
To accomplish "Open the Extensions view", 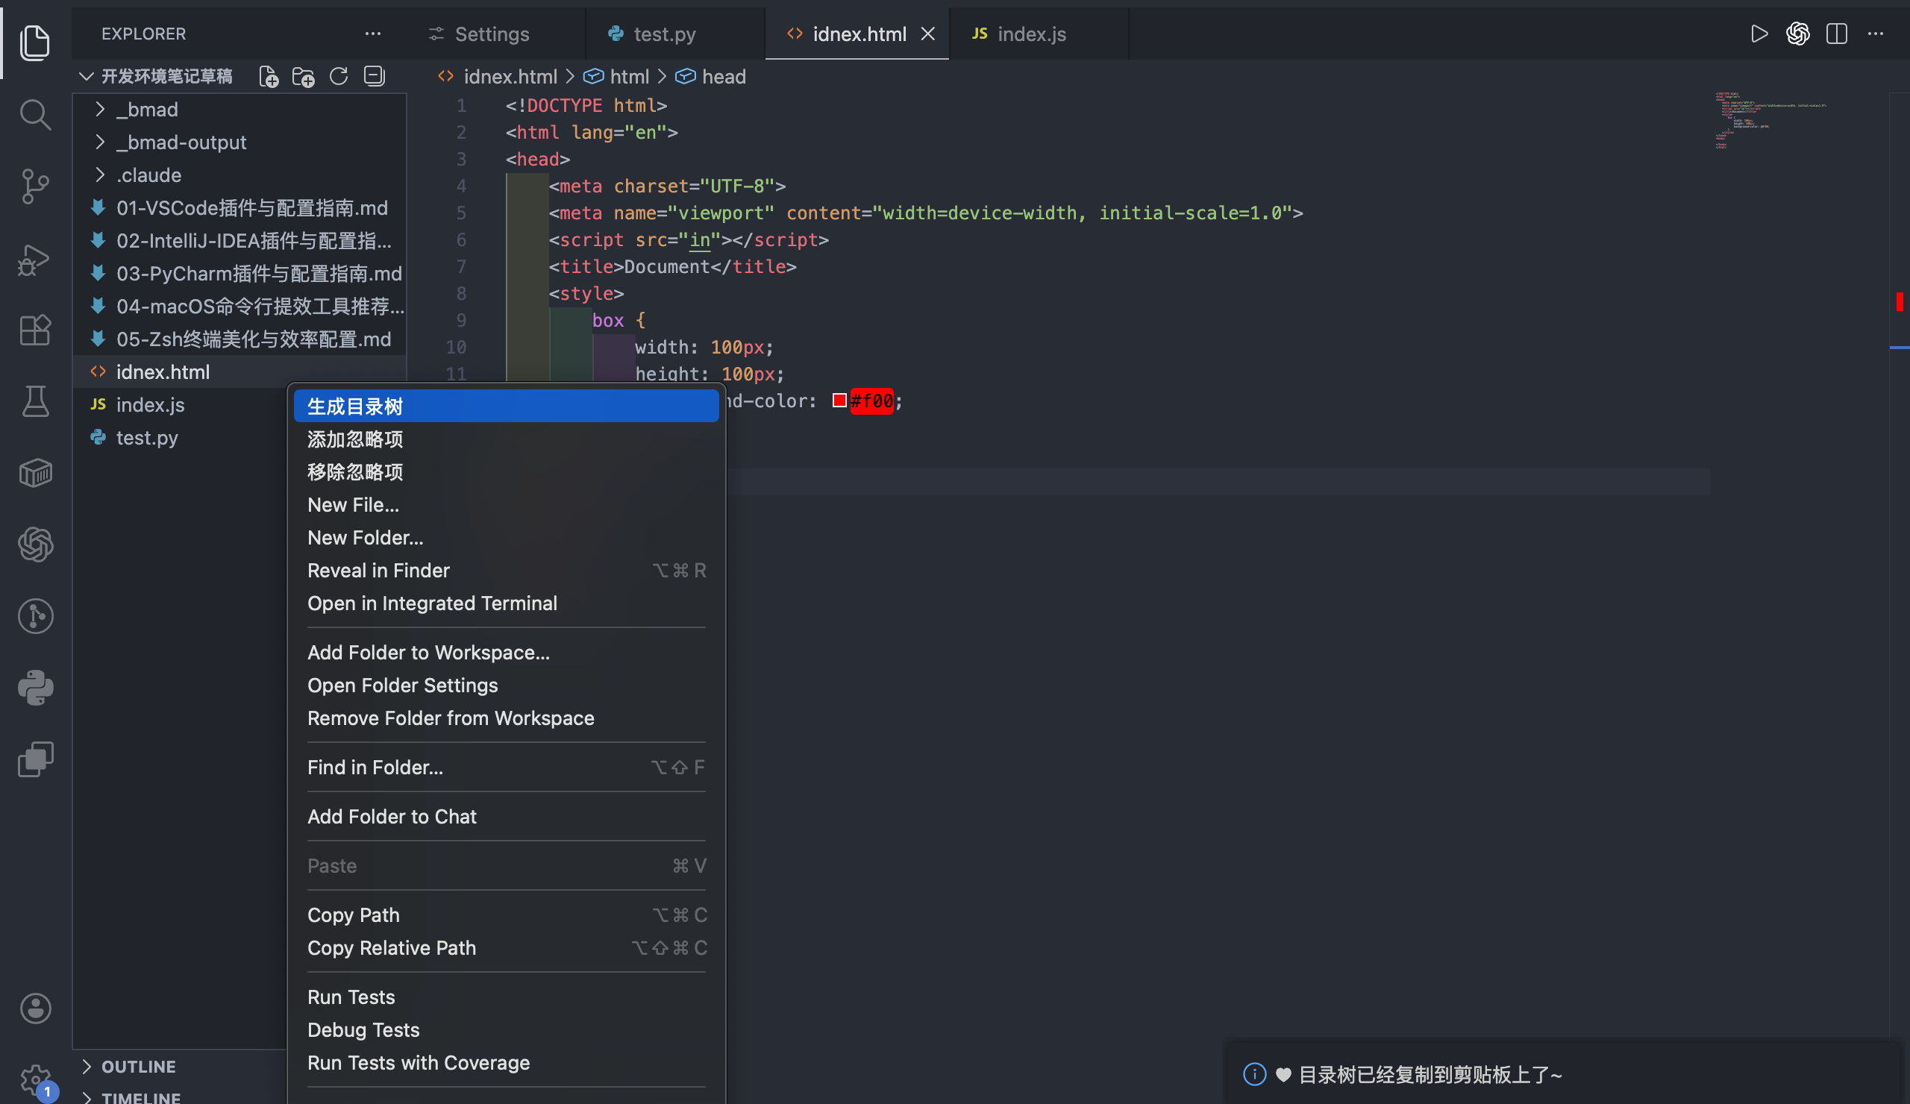I will tap(35, 330).
